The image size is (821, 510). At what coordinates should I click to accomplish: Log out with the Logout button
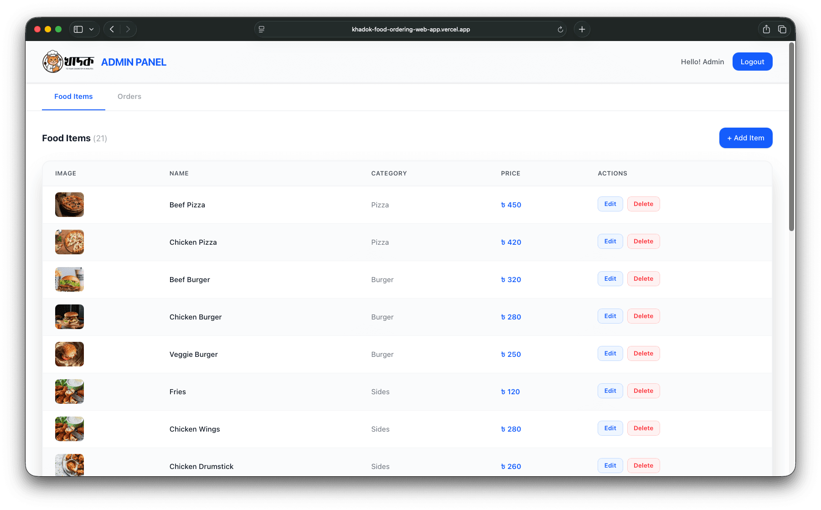click(x=752, y=62)
